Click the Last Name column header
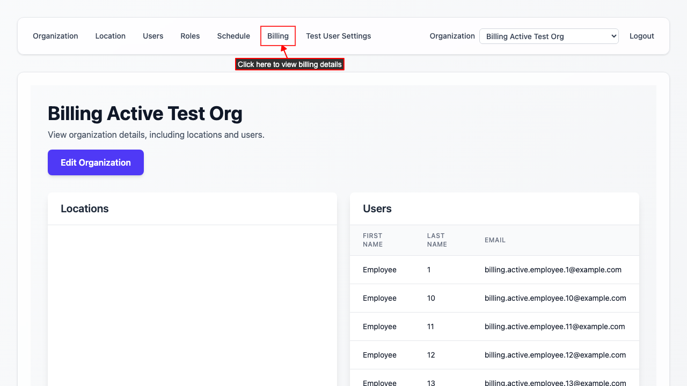687x386 pixels. pos(437,240)
